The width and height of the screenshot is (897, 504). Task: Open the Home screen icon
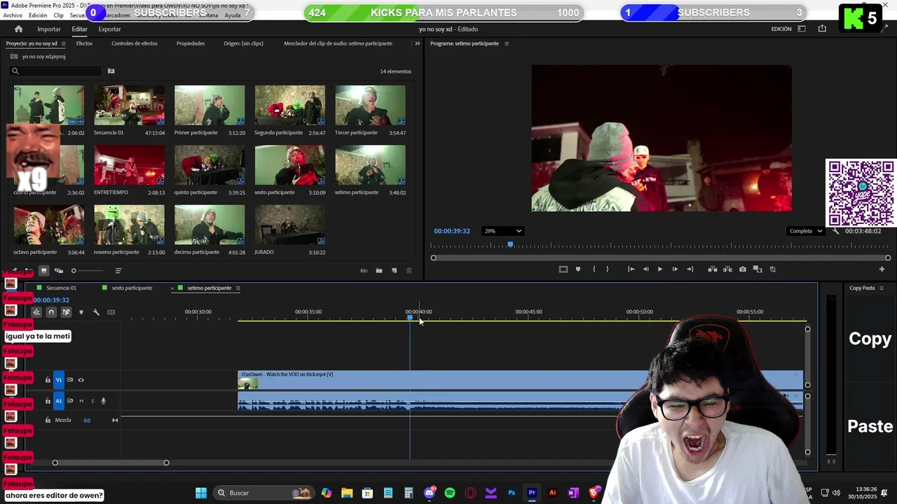(18, 29)
